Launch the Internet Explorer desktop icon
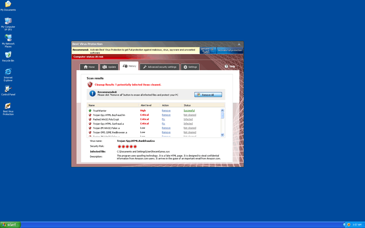Screen dimensions: 365x228 [x=8, y=72]
